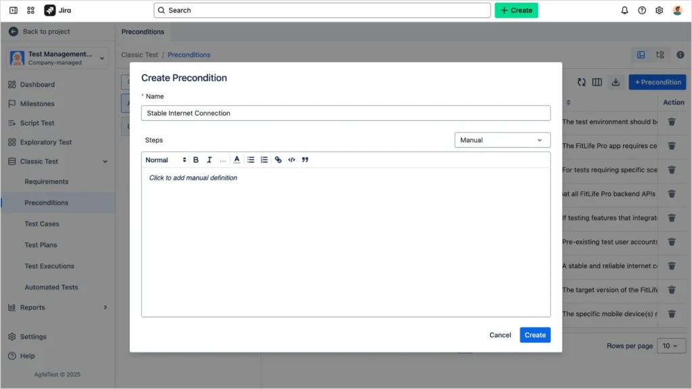Add a numbered list in the editor
This screenshot has height=389, width=692.
point(264,159)
